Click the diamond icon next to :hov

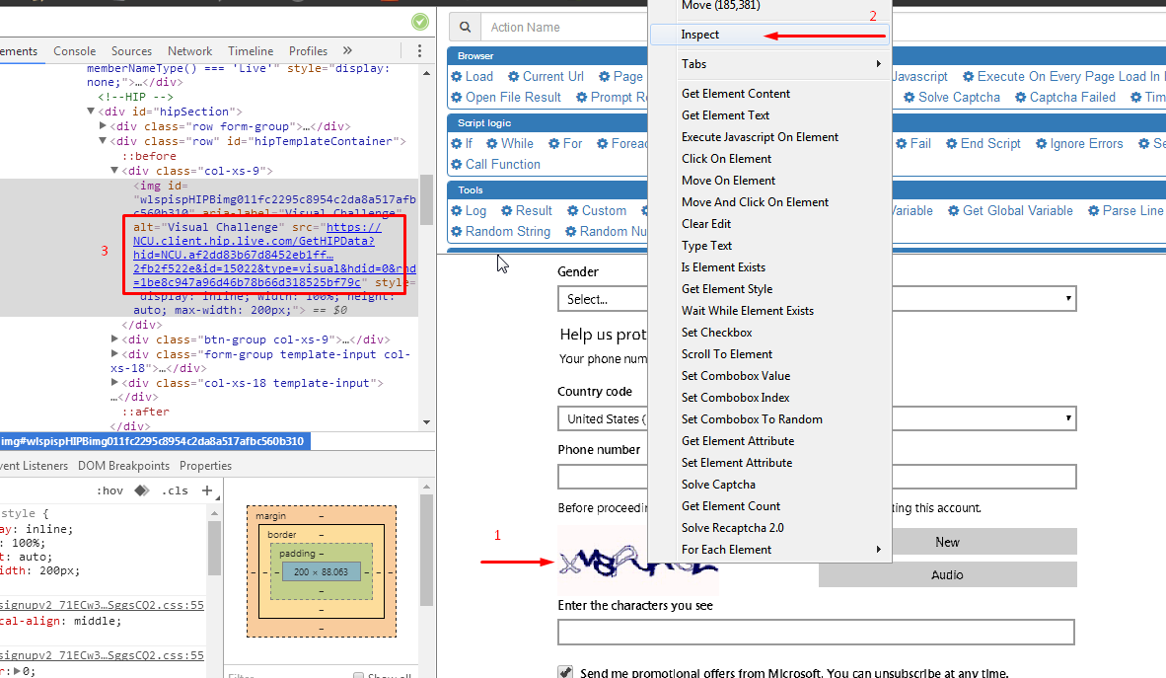tap(142, 490)
